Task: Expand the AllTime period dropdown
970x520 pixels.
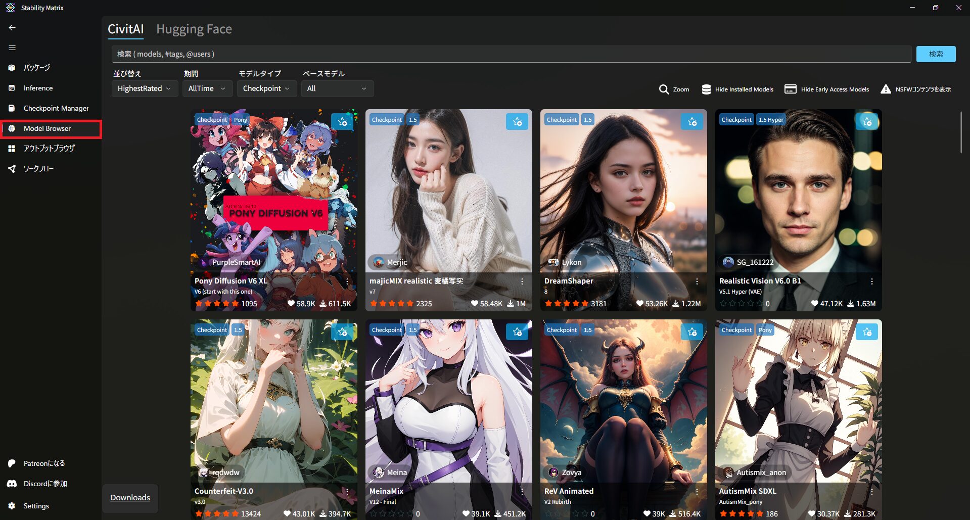Action: (207, 88)
